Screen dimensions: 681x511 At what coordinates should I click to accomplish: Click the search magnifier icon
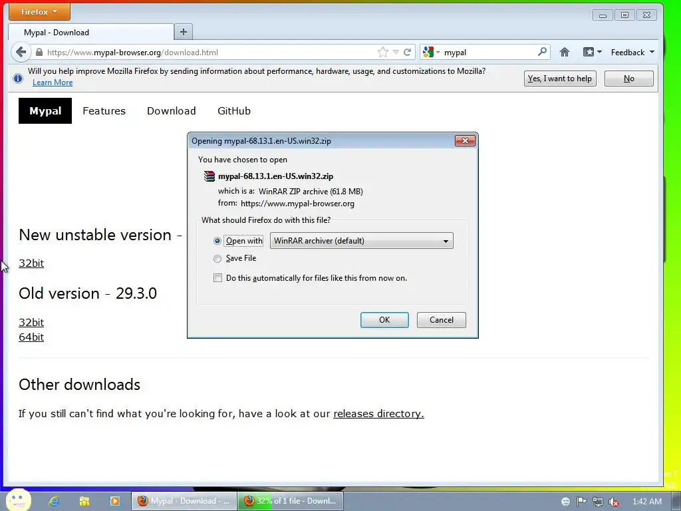542,52
